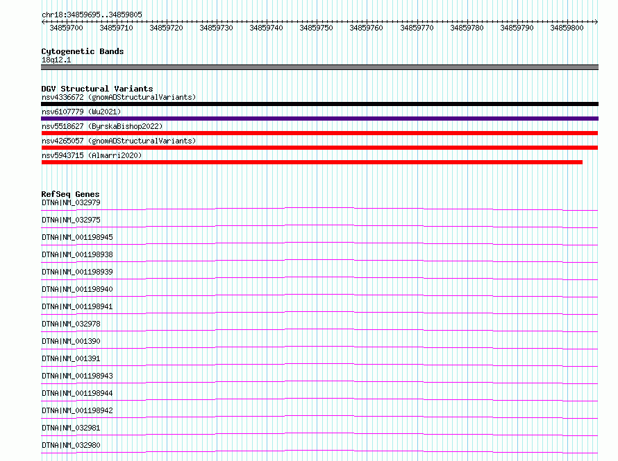Click ruler position label 34859720

(167, 28)
